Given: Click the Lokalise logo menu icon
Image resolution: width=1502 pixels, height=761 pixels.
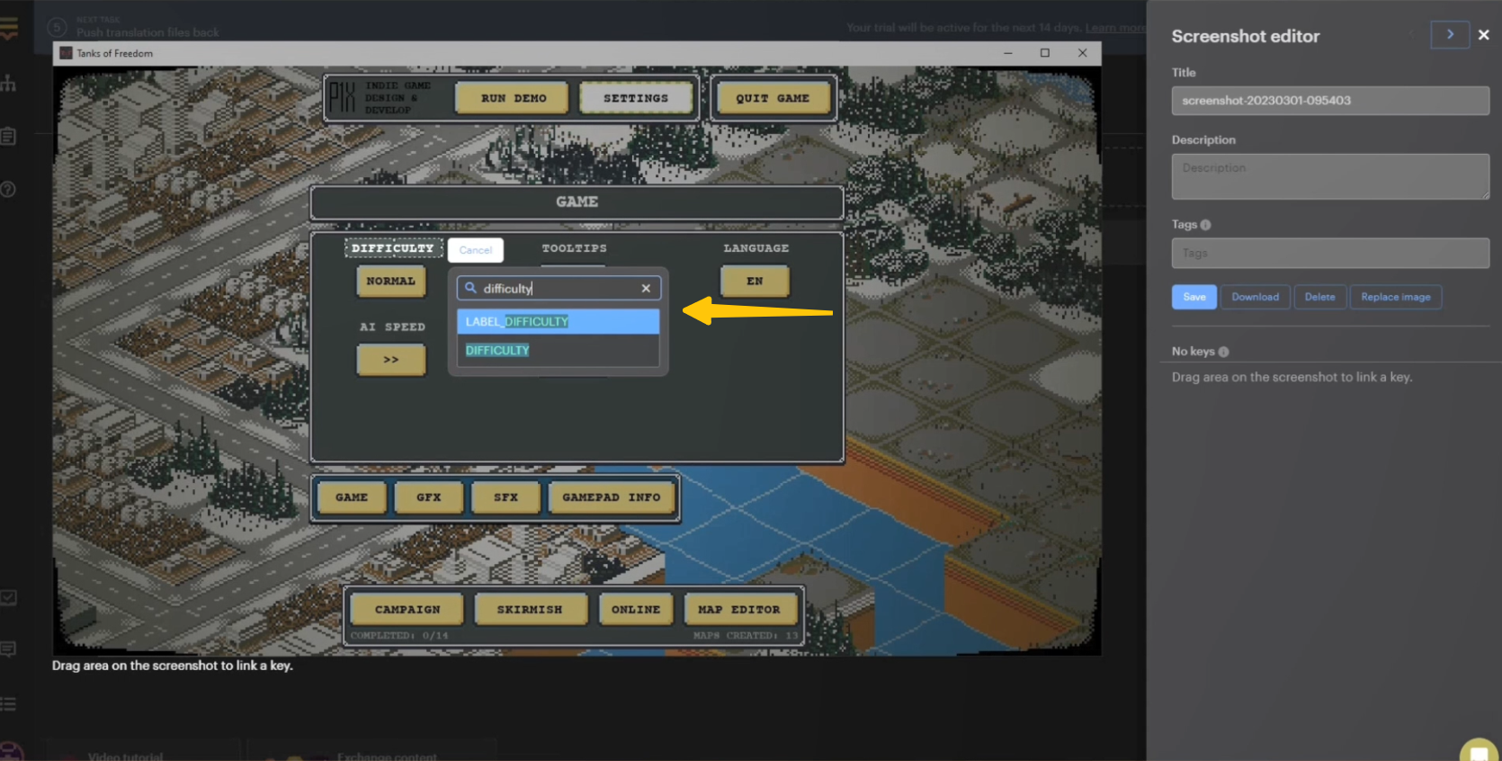Looking at the screenshot, I should coord(8,29).
